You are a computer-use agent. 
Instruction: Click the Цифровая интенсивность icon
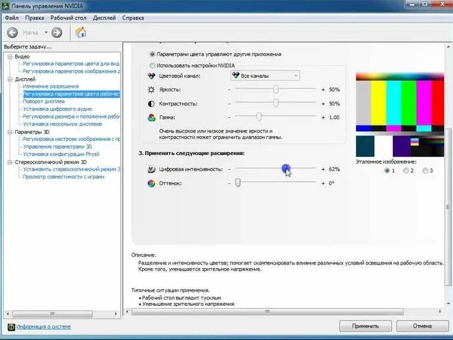(x=151, y=169)
